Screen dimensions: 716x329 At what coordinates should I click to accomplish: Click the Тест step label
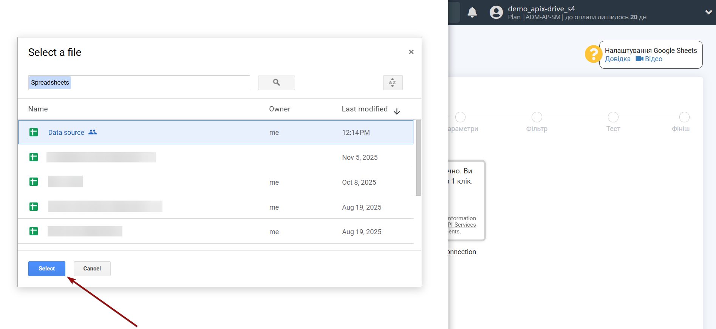(x=613, y=129)
